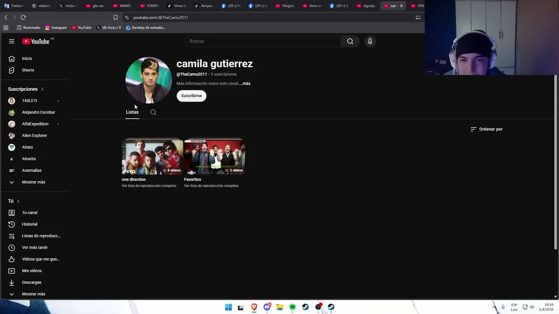Start voice search with the microphone
This screenshot has height=314, width=559.
[370, 41]
